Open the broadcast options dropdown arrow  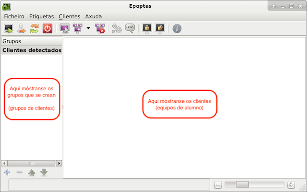(x=88, y=29)
